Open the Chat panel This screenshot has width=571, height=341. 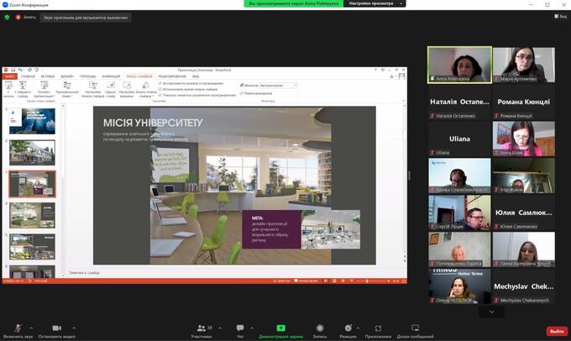tap(239, 327)
